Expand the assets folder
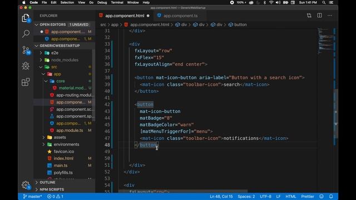The height and width of the screenshot is (200, 356). pos(43,137)
